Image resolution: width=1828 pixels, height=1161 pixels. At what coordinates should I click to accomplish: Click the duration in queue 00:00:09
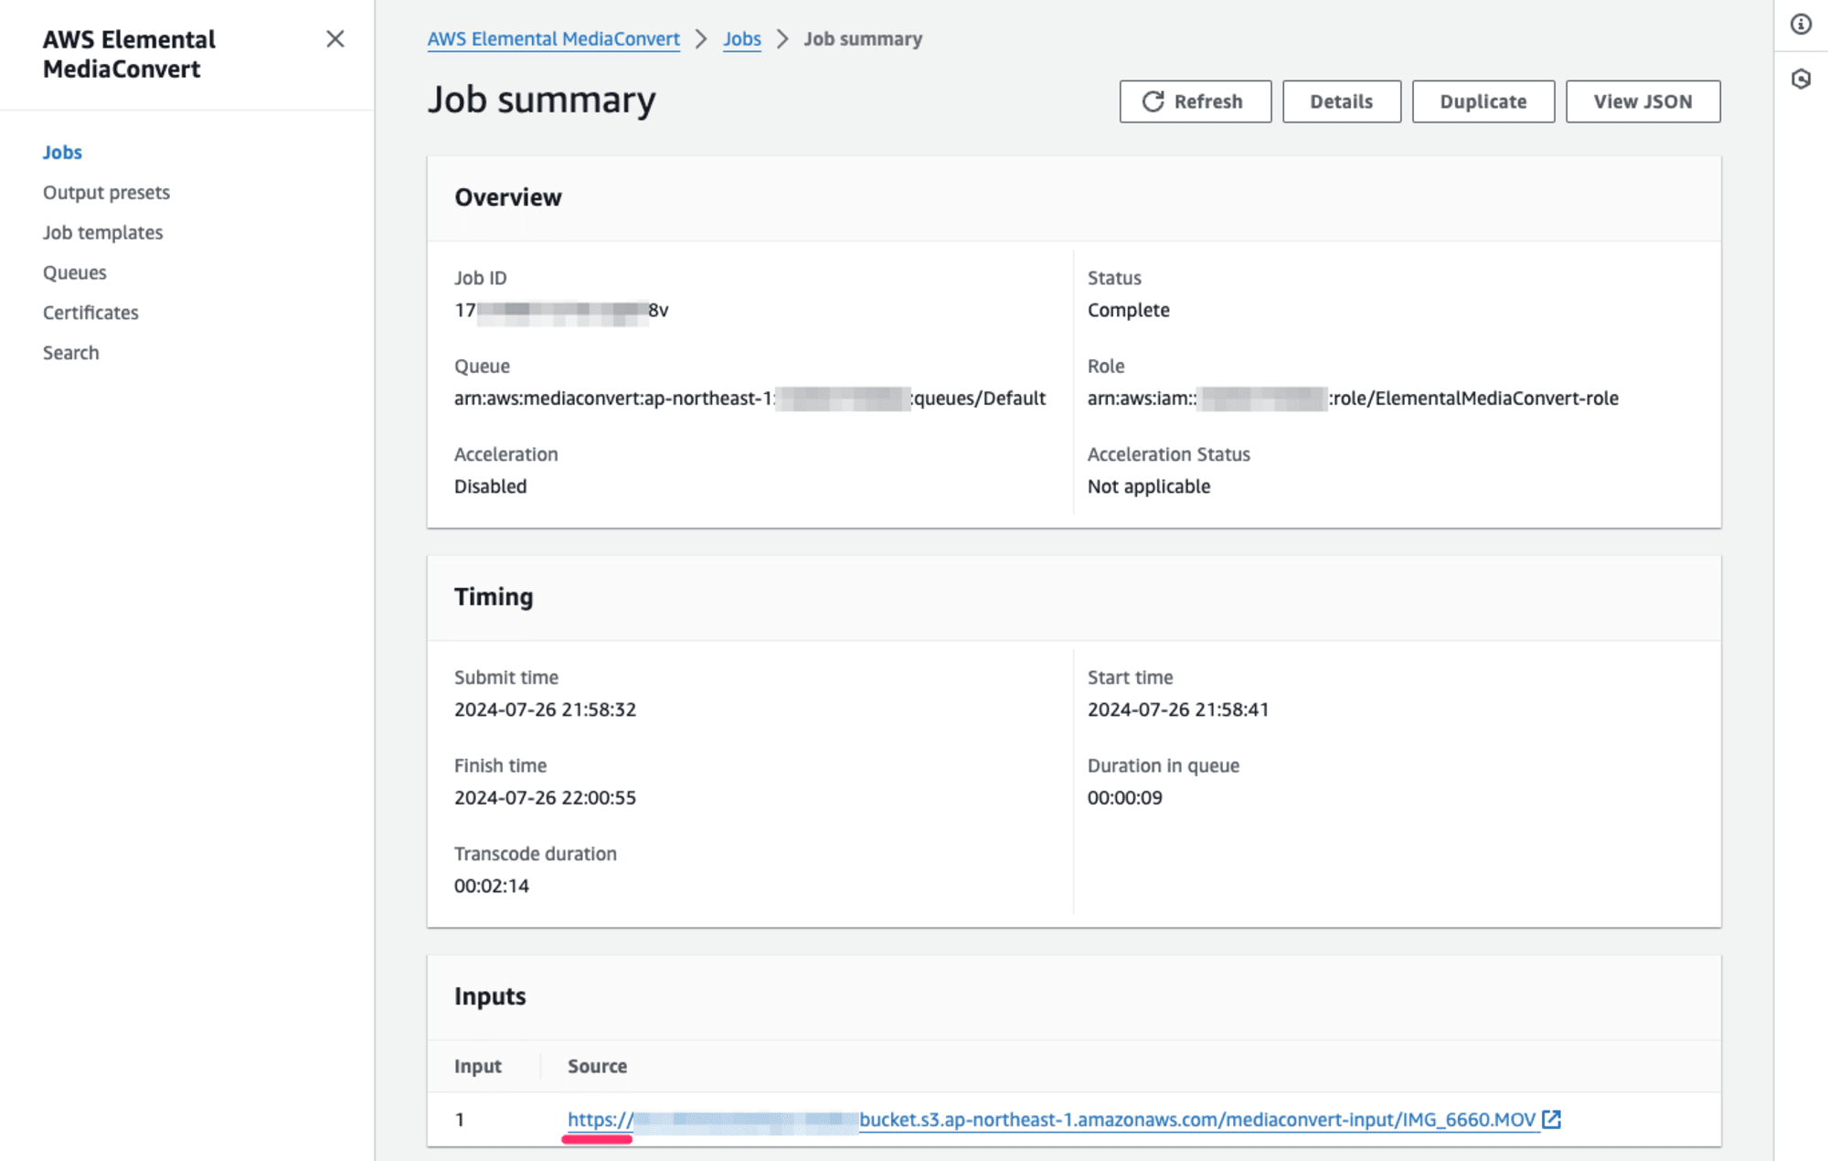(1124, 797)
